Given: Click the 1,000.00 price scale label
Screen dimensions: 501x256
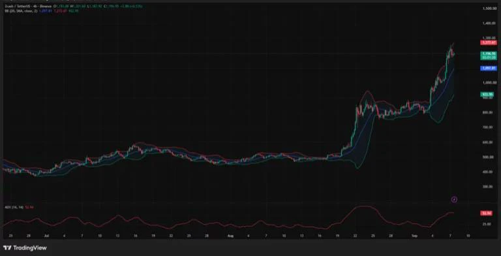Looking at the screenshot, I should [x=489, y=82].
